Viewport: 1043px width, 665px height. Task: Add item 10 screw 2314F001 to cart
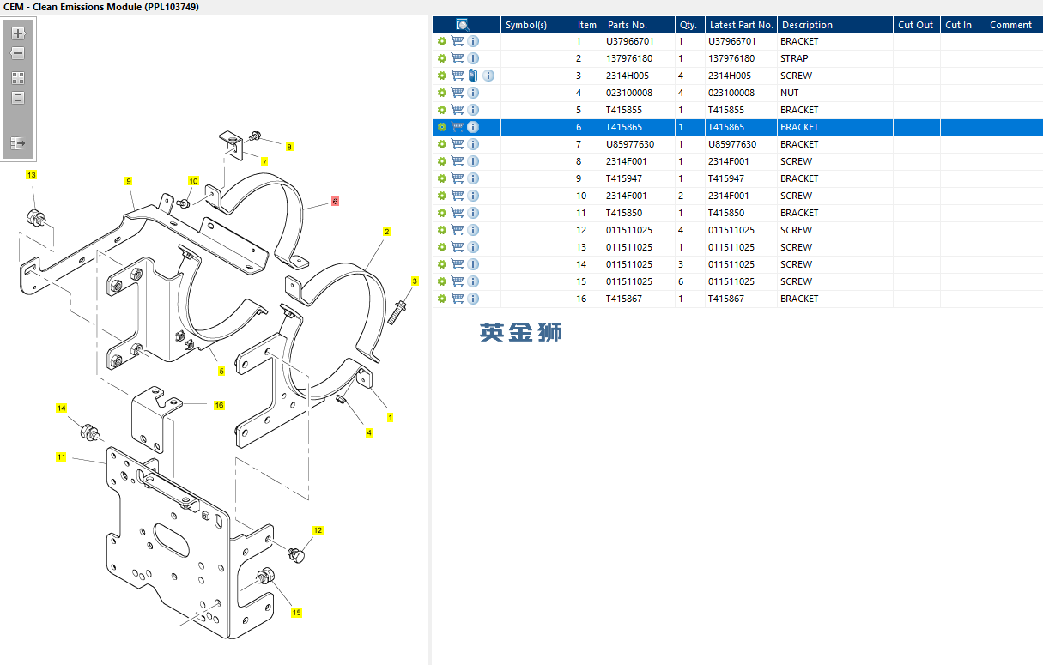tap(458, 196)
